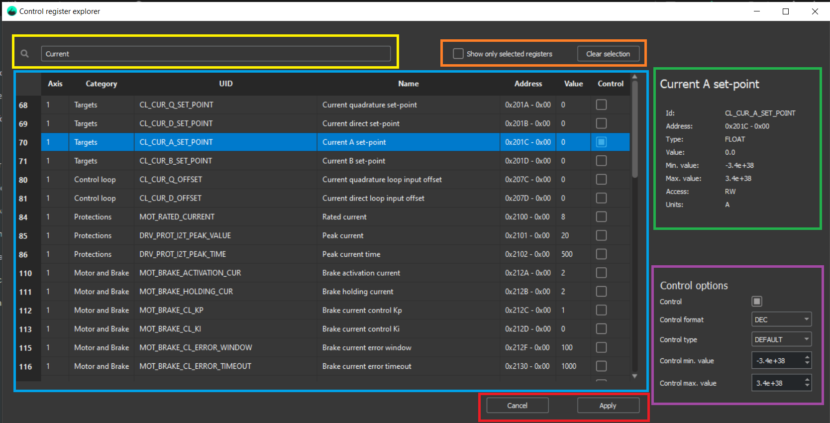Click the Apply button
The height and width of the screenshot is (423, 830).
pyautogui.click(x=608, y=406)
